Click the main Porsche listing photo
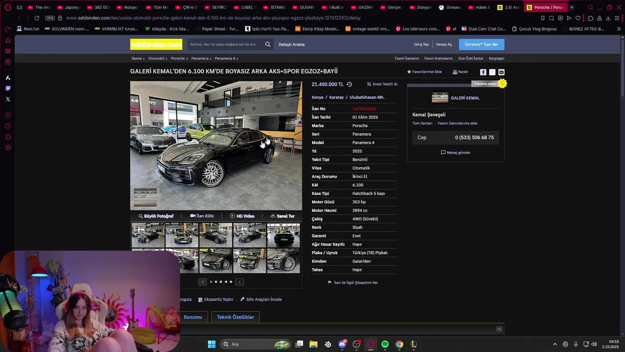The height and width of the screenshot is (352, 625). (216, 146)
